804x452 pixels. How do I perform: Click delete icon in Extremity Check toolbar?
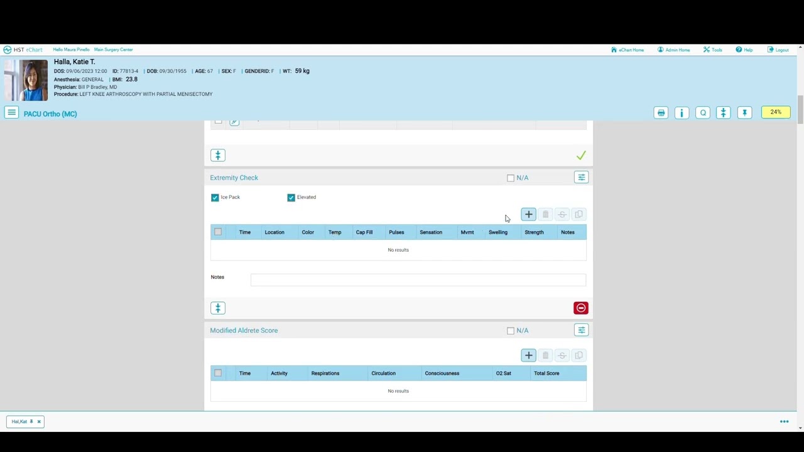(x=545, y=215)
